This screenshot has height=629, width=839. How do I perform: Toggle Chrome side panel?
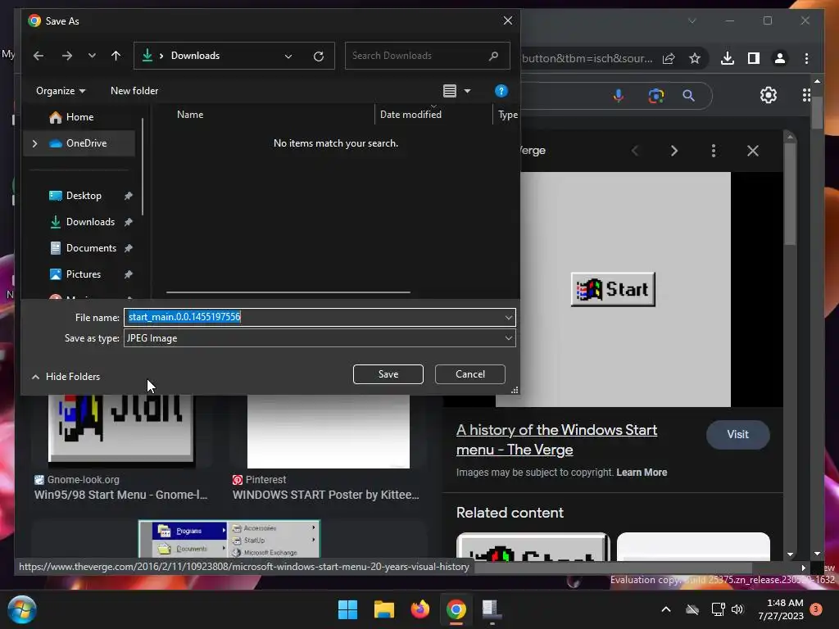point(754,58)
